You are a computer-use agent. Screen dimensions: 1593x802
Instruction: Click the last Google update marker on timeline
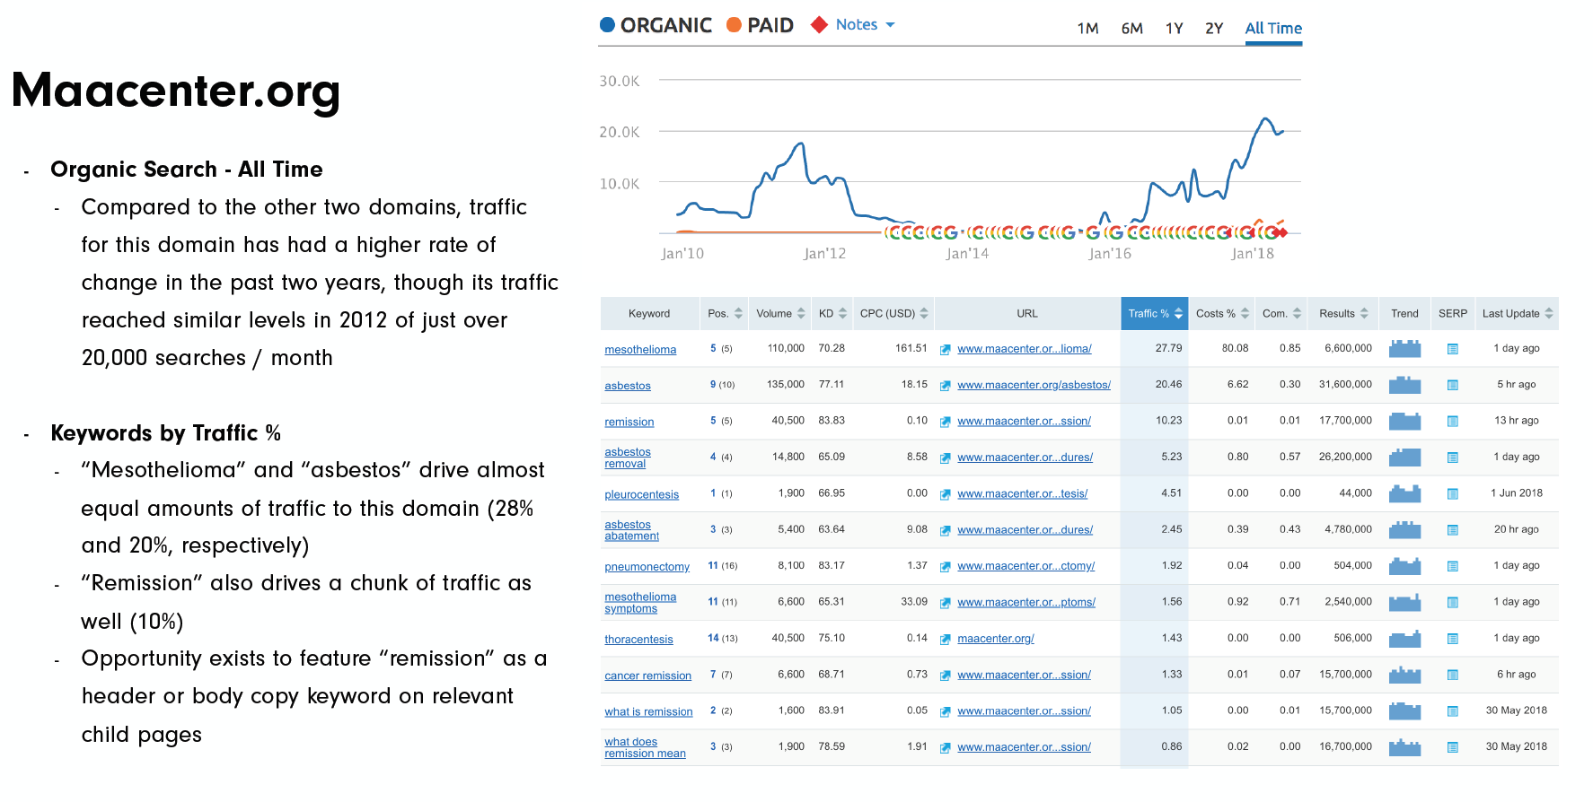point(1272,232)
